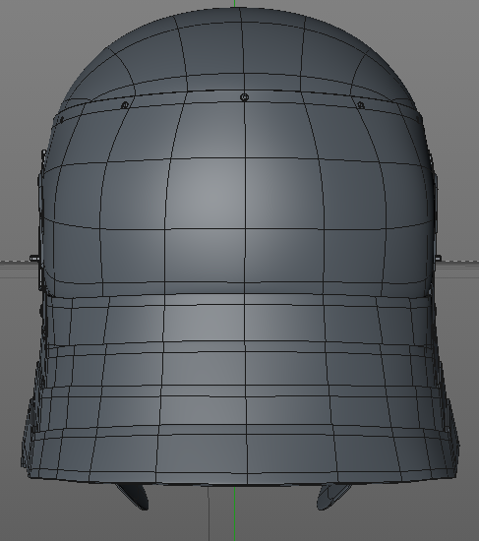
Task: Select the protruding bolt on the helmet's left side
Action: click(34, 258)
